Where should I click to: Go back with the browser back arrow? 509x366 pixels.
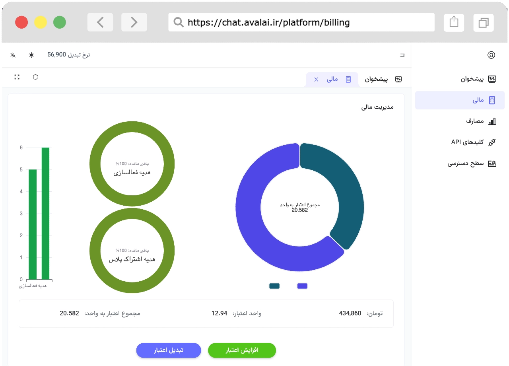coord(100,22)
